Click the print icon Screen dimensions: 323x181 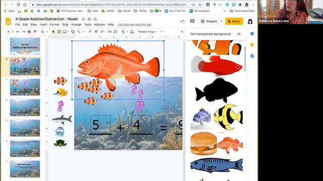tap(29, 32)
